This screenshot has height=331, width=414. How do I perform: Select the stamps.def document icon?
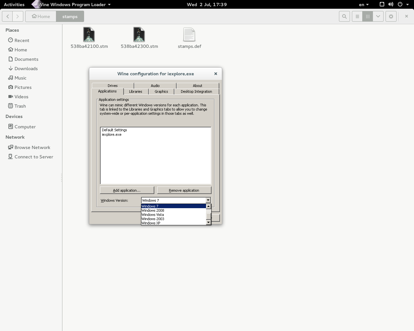189,35
